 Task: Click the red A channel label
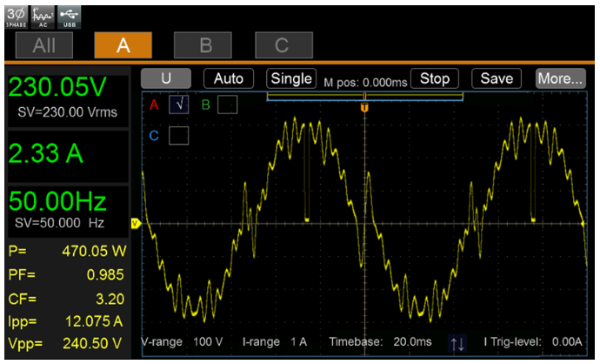154,104
